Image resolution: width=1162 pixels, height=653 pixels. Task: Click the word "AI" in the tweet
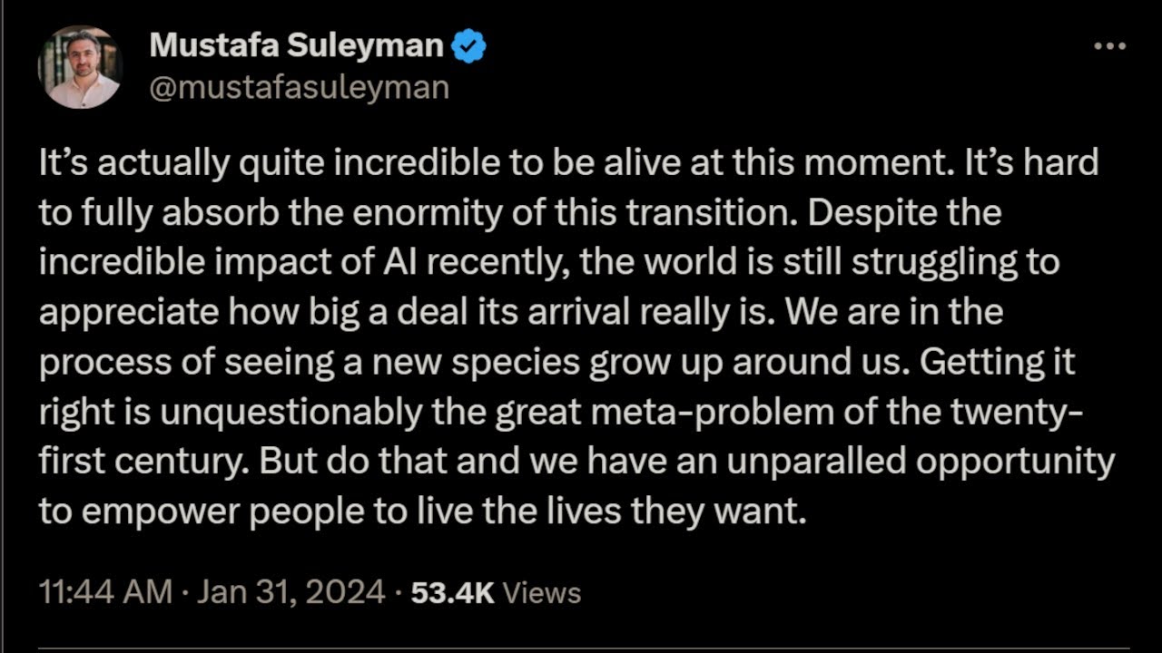tap(390, 262)
